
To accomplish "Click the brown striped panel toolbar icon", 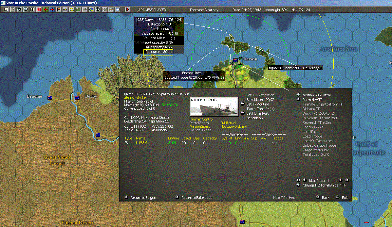I will [x=111, y=9].
